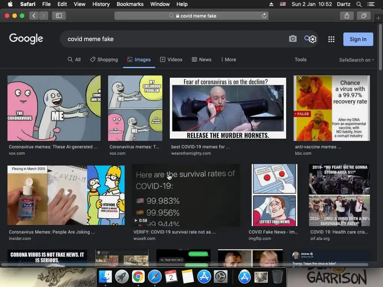Switch to the All results tab
This screenshot has height=287, width=383.
tap(74, 59)
